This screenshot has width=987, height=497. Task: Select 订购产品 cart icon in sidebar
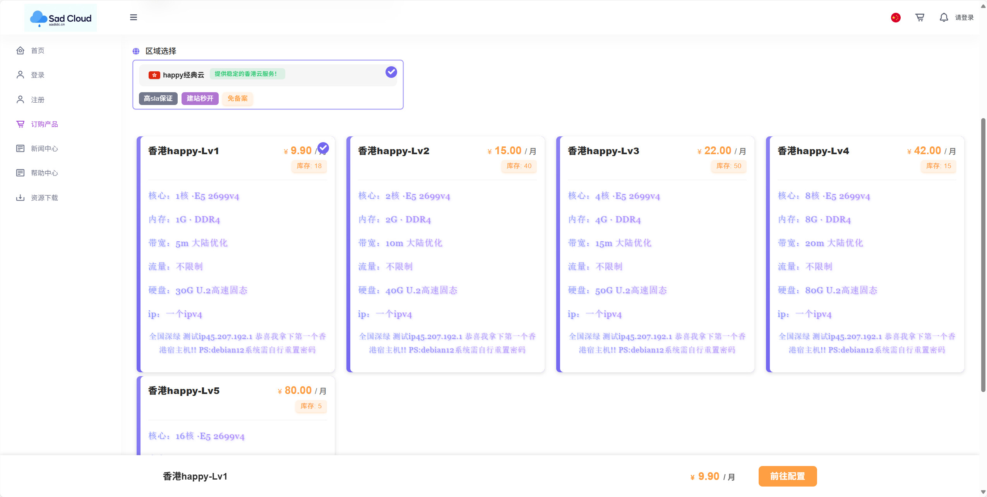(x=21, y=124)
